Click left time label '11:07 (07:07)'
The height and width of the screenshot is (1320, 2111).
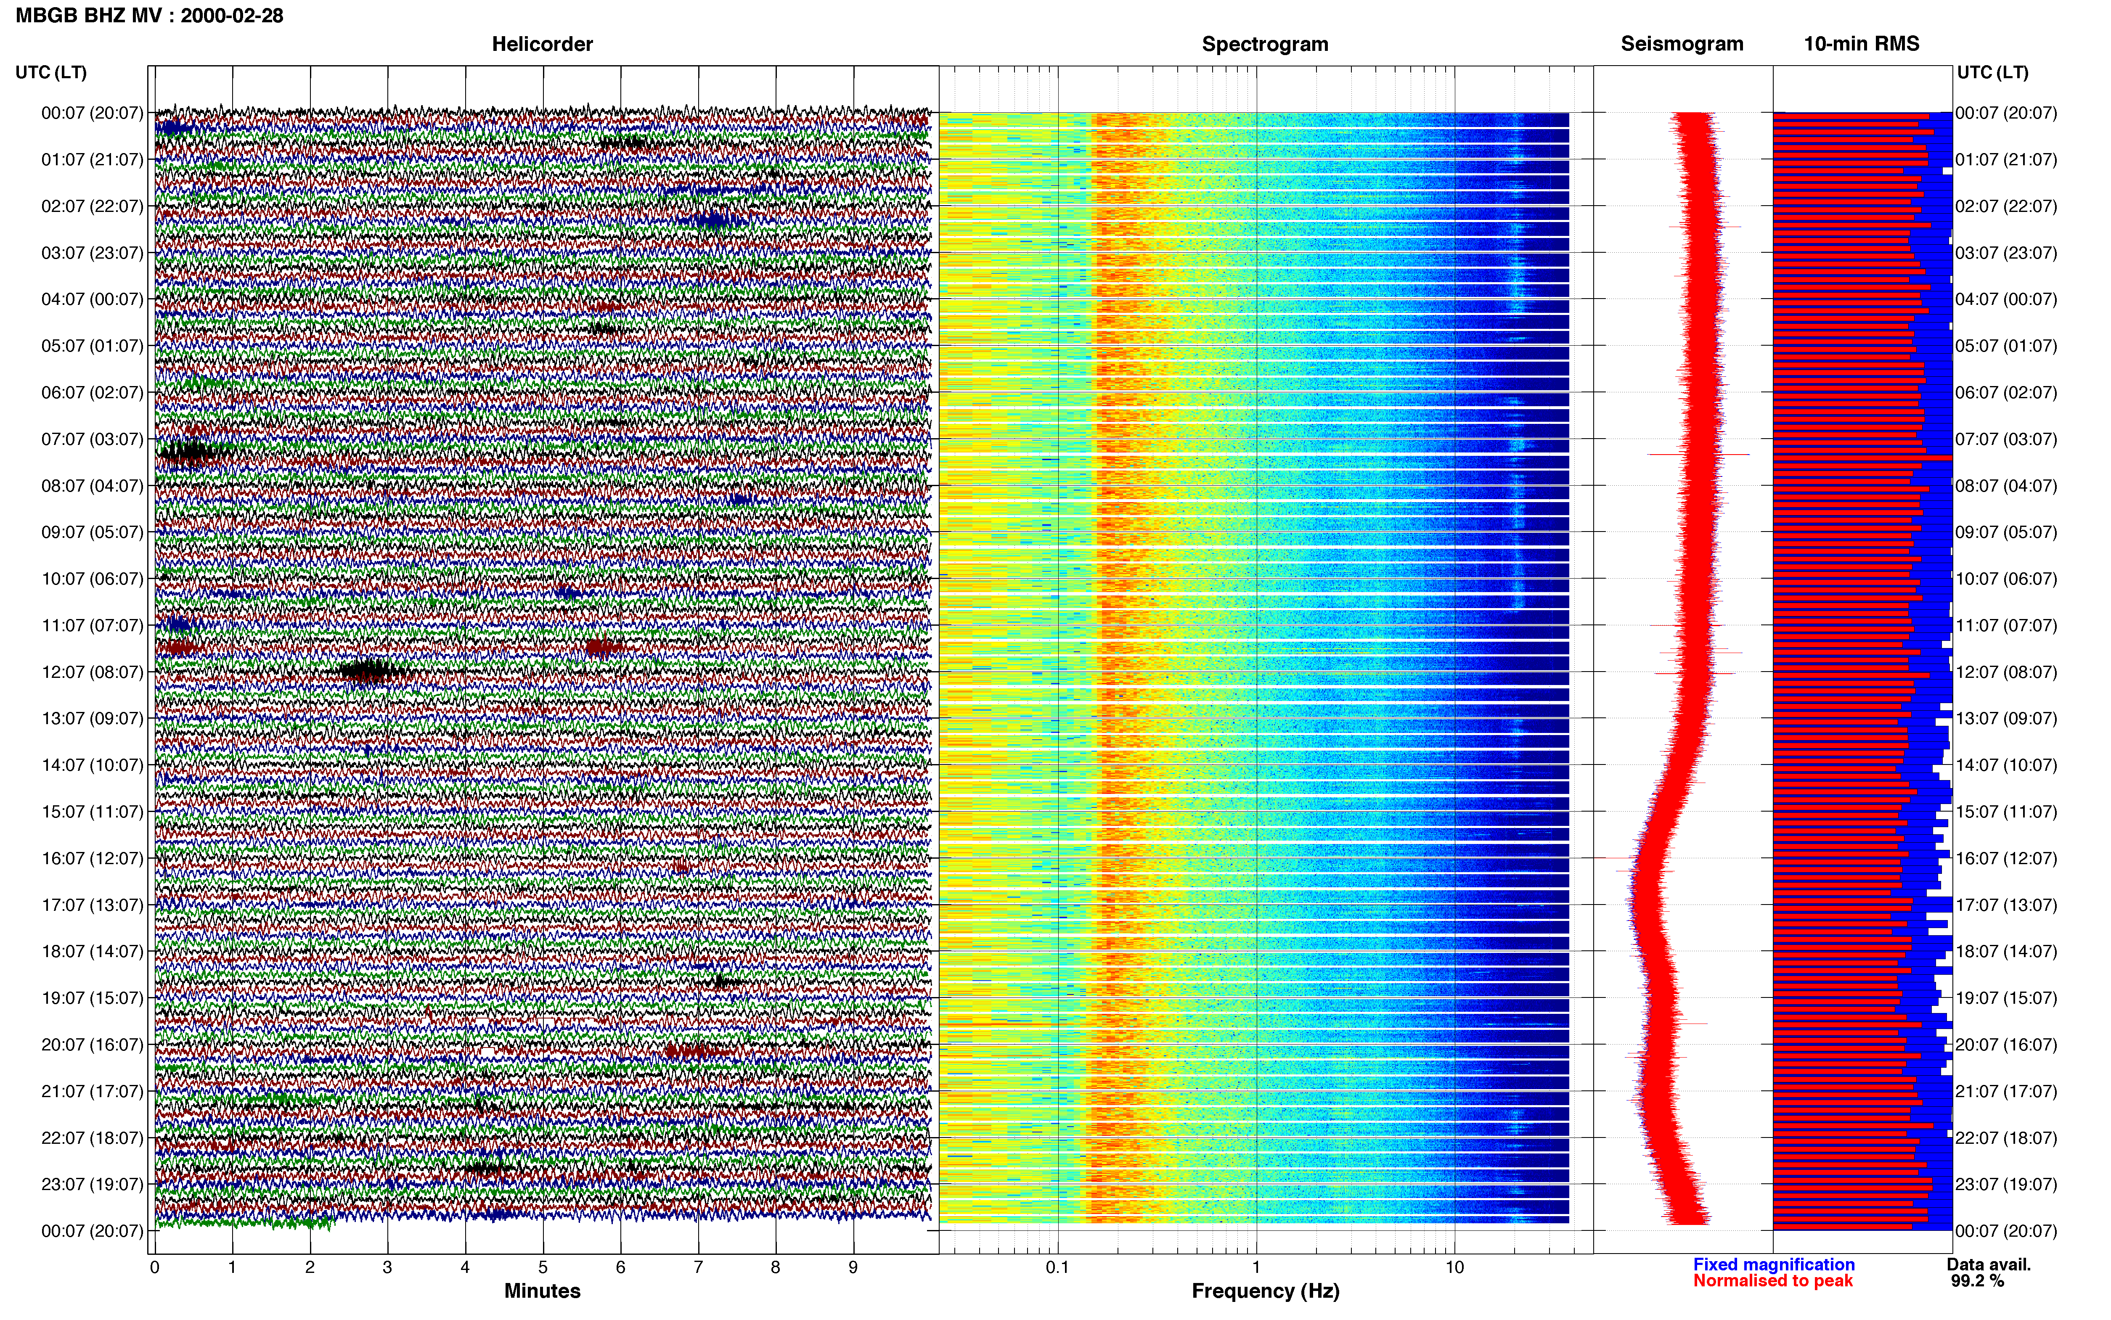(92, 625)
